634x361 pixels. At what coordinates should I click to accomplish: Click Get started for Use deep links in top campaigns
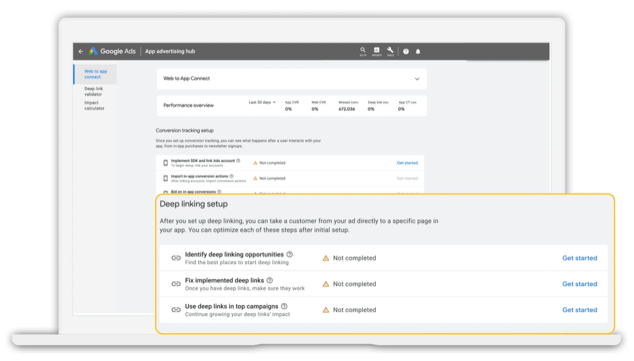point(579,310)
